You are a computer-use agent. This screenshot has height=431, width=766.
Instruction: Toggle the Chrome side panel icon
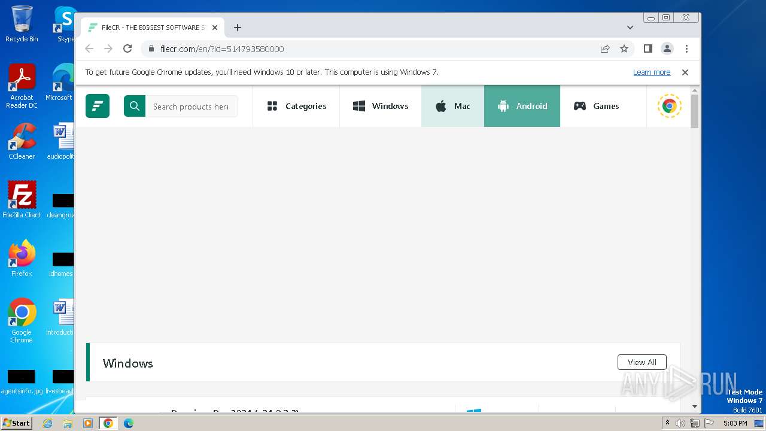point(648,48)
